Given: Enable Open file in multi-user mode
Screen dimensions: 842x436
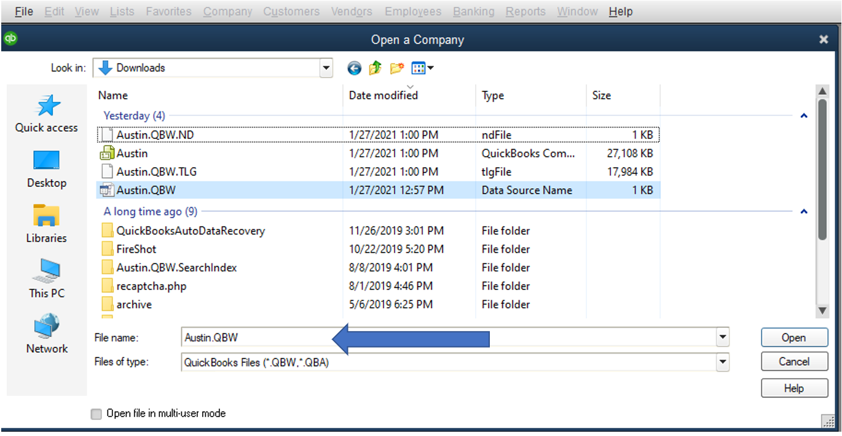Looking at the screenshot, I should (96, 414).
